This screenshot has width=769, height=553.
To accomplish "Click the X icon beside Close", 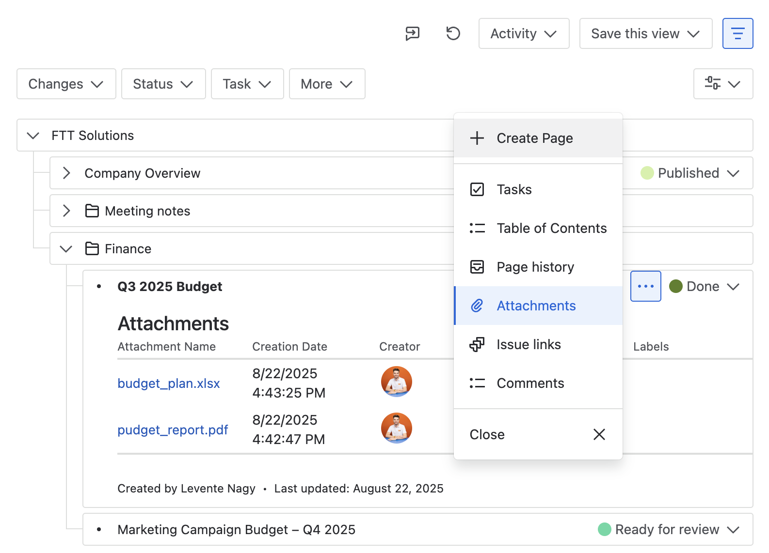I will (x=599, y=434).
